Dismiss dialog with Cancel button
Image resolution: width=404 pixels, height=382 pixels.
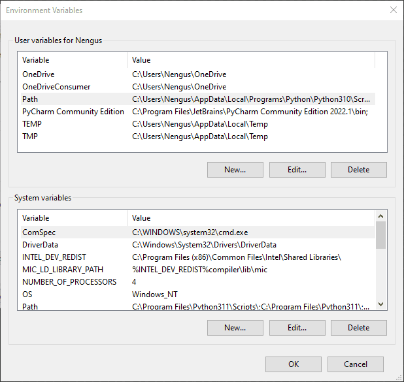click(356, 364)
